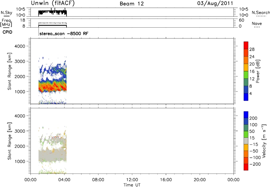Click the '28' label on power colorbar

click(x=252, y=49)
